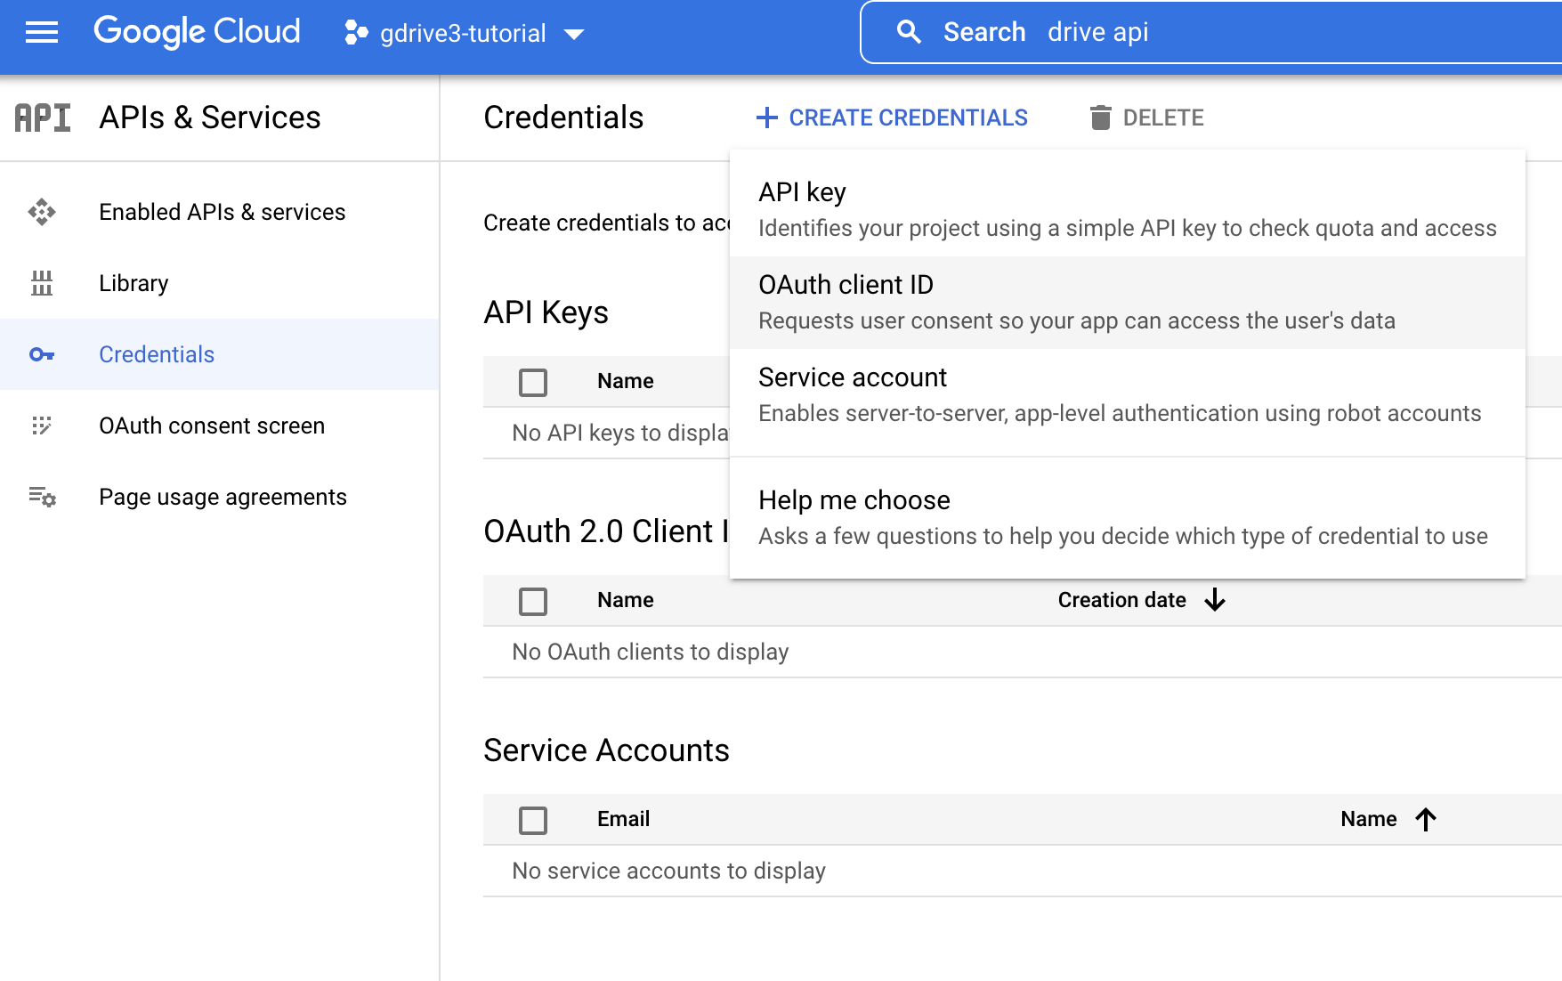Click the search field containing drive api
1562x981 pixels.
[1210, 32]
